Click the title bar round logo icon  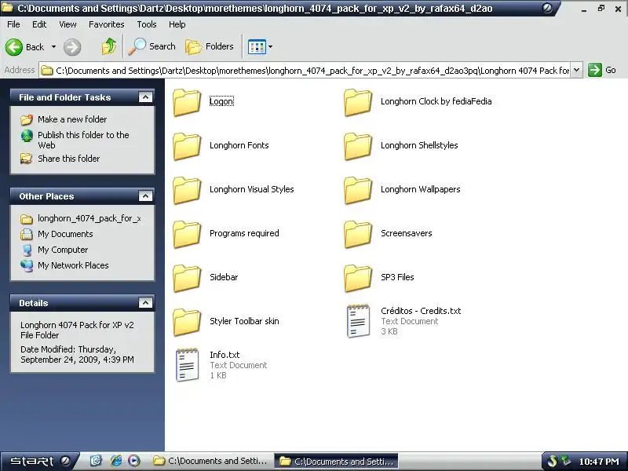tap(547, 8)
